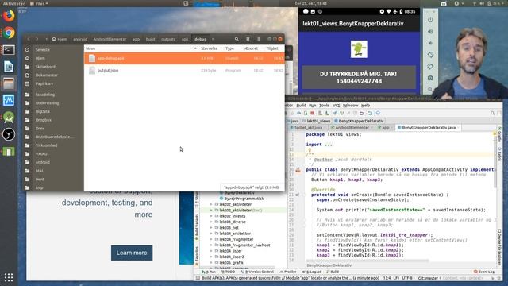Open VCS menu in Android Studio

(x=337, y=106)
